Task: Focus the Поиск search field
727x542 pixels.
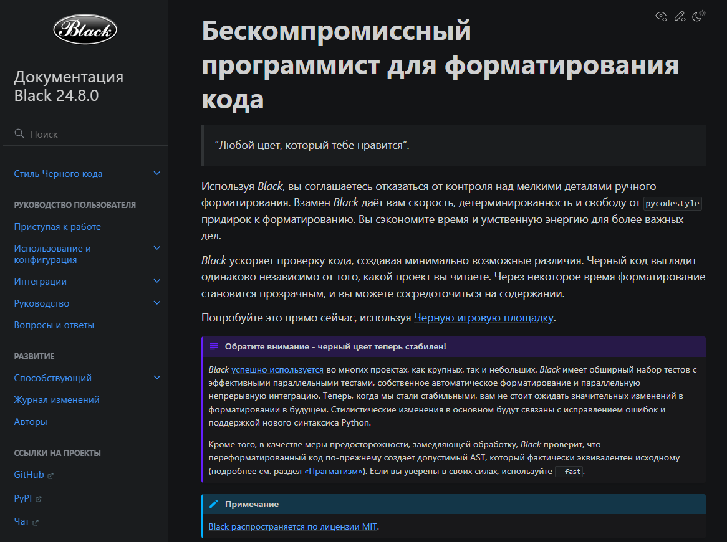Action: 85,134
